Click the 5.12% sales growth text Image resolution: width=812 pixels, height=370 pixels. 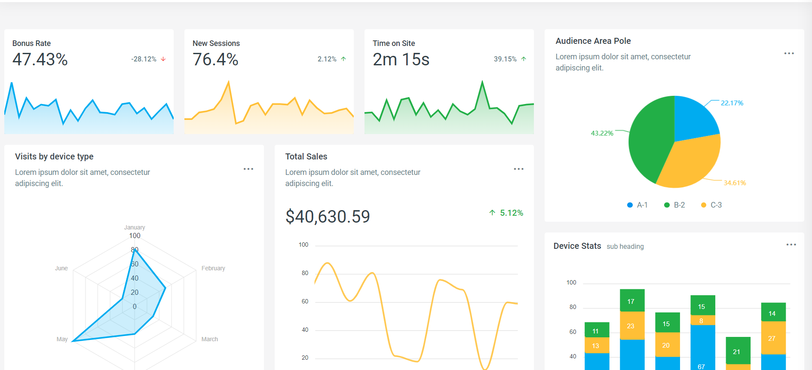point(512,213)
